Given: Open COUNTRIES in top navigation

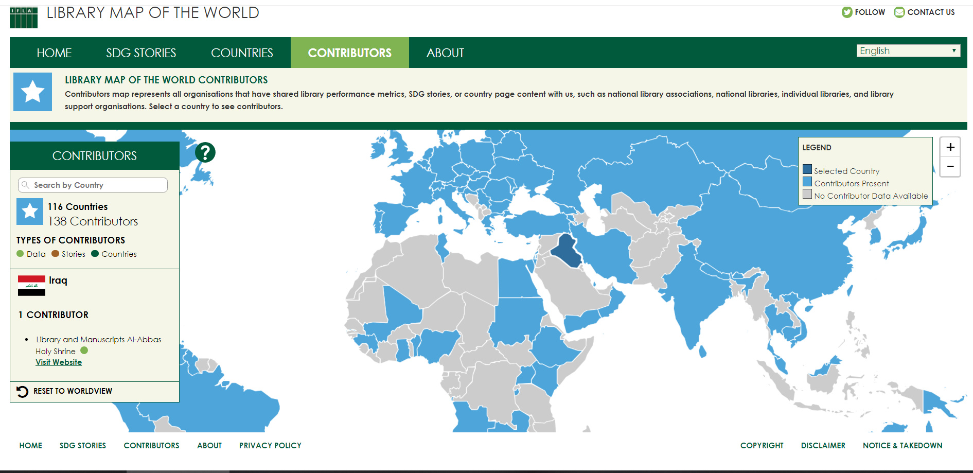Looking at the screenshot, I should 242,53.
